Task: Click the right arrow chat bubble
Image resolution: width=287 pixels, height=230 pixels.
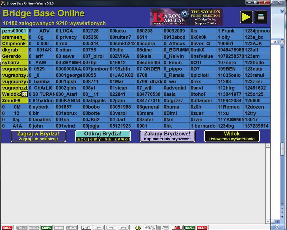Action: pos(111,228)
